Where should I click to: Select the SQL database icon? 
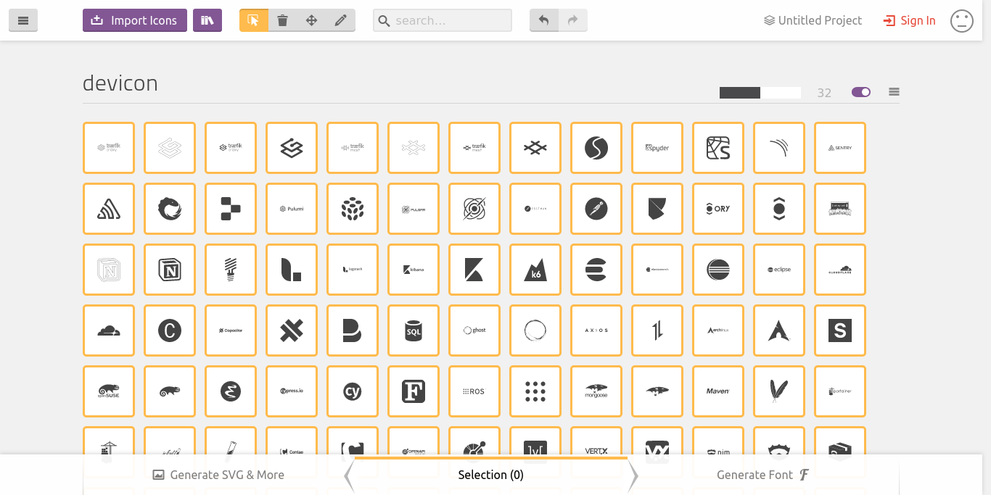414,330
